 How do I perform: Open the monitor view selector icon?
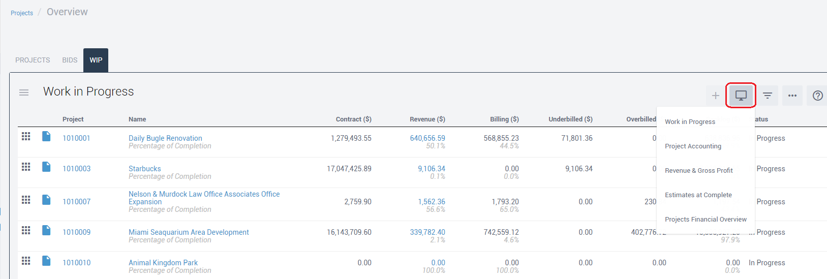(x=741, y=96)
